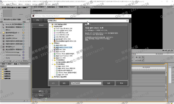Click the 输出 AVI 文件 format icon
The image size is (174, 104).
[x=55, y=52]
